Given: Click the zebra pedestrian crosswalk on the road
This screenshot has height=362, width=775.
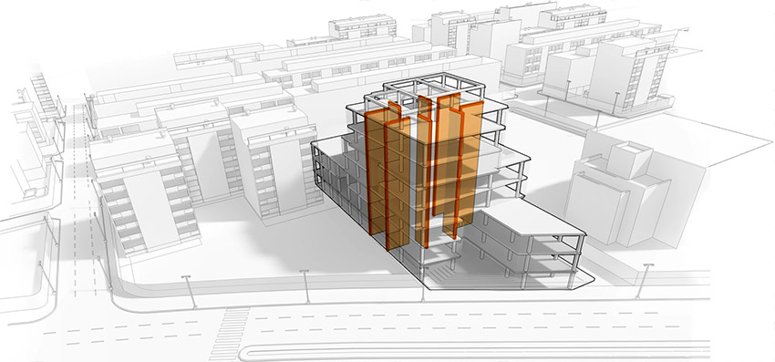Looking at the screenshot, I should 230,334.
